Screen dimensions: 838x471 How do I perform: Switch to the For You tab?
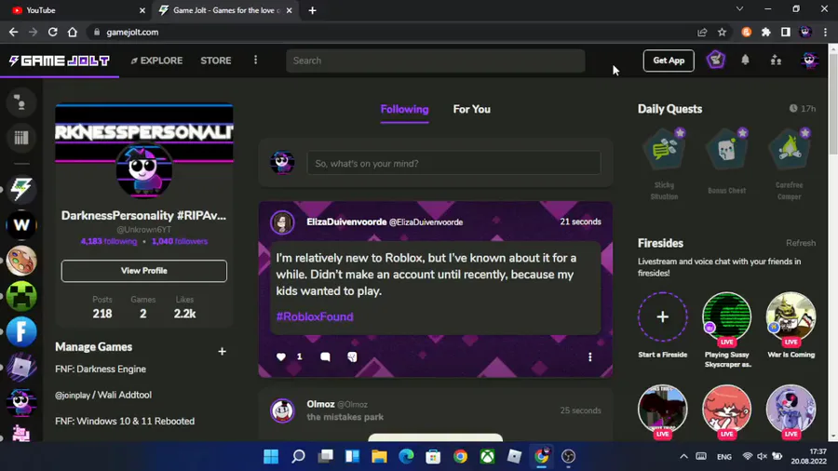(x=471, y=110)
